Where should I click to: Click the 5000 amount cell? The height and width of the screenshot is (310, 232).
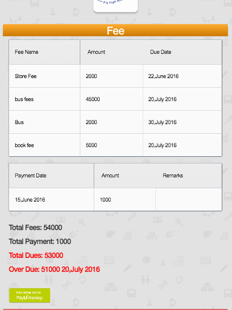[111, 145]
